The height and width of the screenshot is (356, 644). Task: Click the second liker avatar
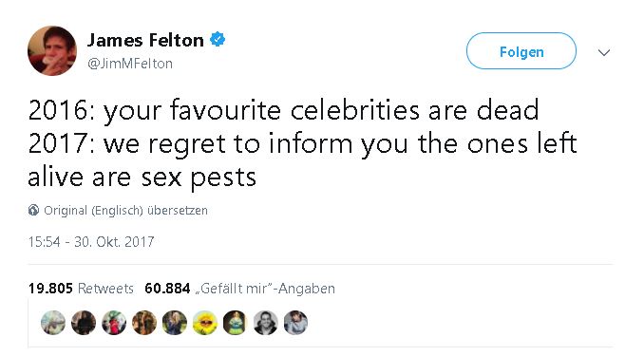(84, 323)
